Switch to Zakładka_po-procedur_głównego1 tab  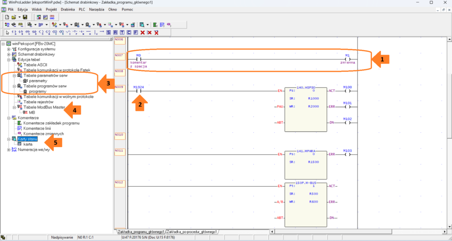tap(192, 232)
